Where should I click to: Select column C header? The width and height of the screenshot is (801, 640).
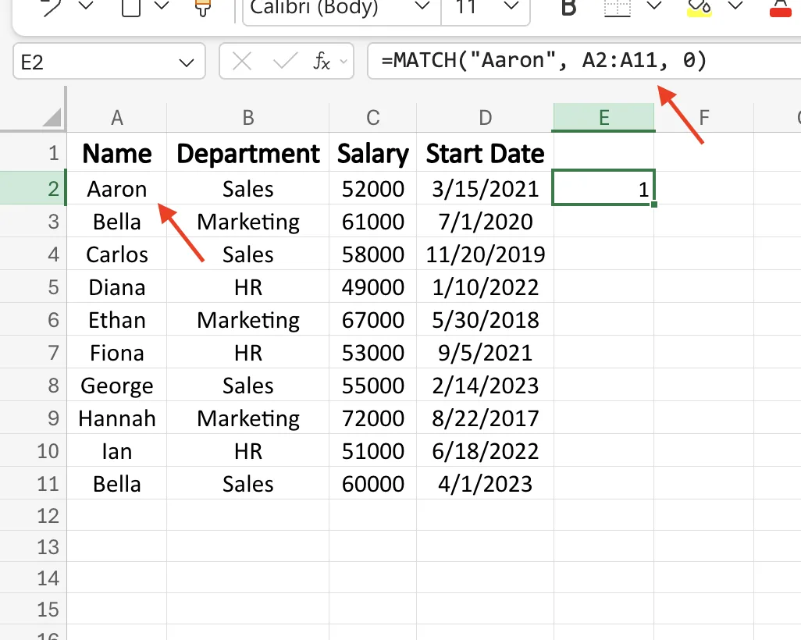(x=373, y=118)
